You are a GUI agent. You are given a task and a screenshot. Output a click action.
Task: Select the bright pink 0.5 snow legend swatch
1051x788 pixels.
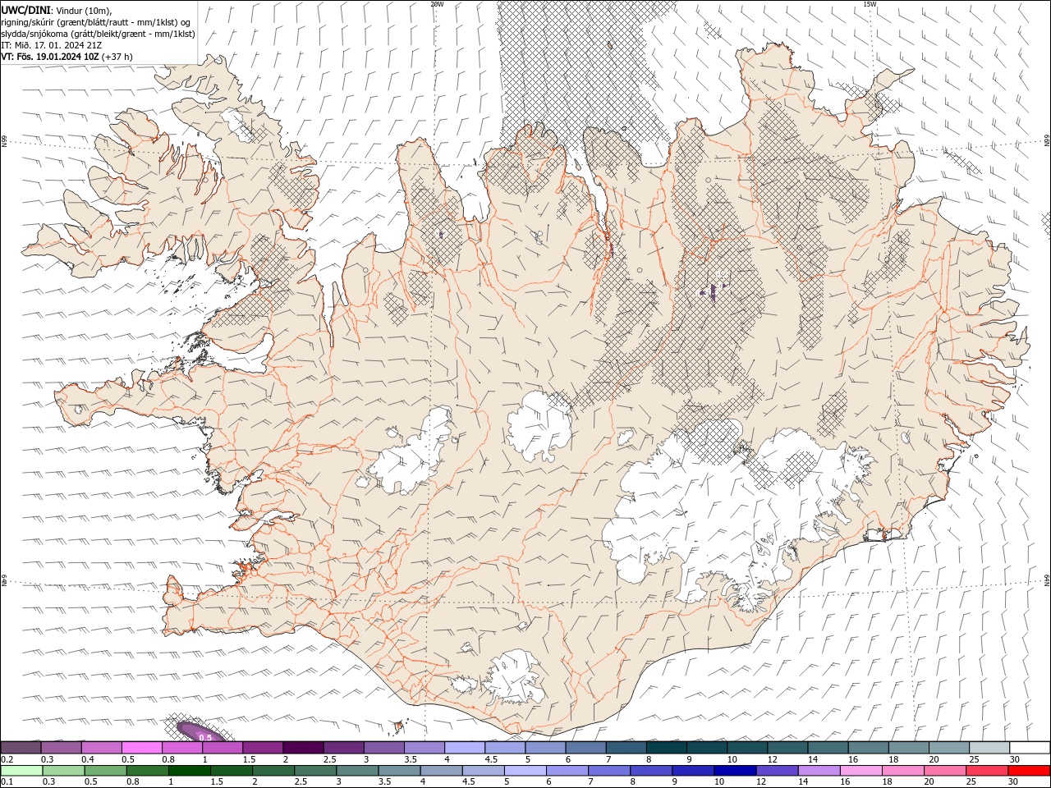pyautogui.click(x=142, y=748)
